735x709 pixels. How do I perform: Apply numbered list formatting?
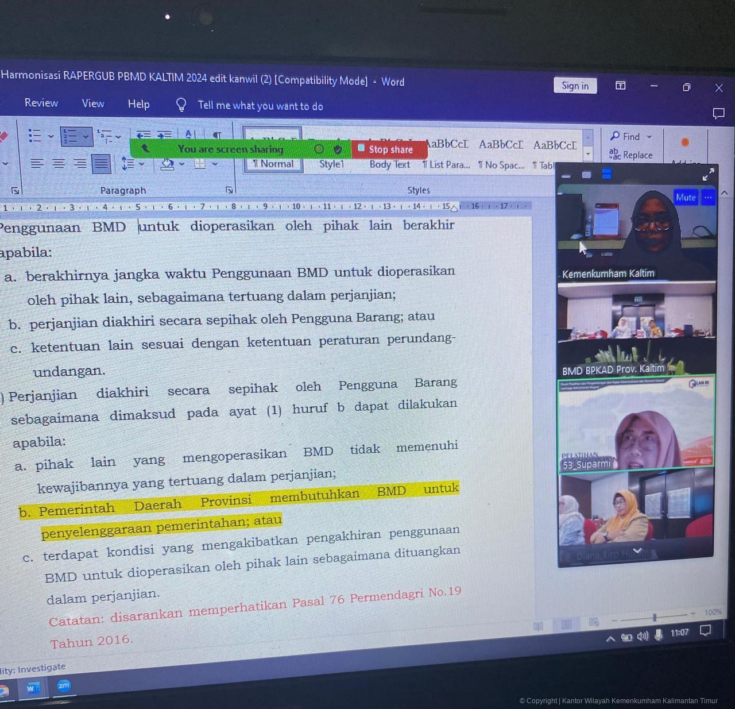click(71, 137)
